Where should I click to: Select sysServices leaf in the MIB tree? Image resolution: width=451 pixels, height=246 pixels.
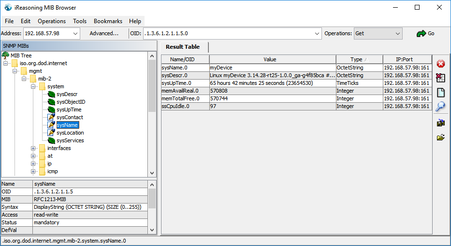pos(70,140)
